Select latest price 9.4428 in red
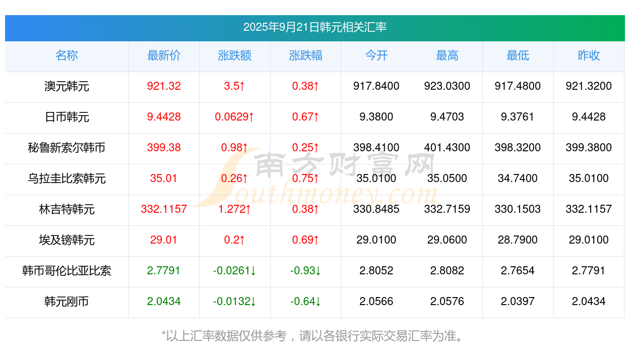The width and height of the screenshot is (630, 352). coord(164,117)
